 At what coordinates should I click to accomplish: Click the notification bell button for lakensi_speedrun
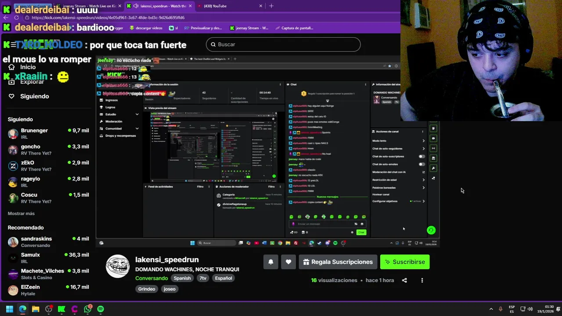point(271,262)
